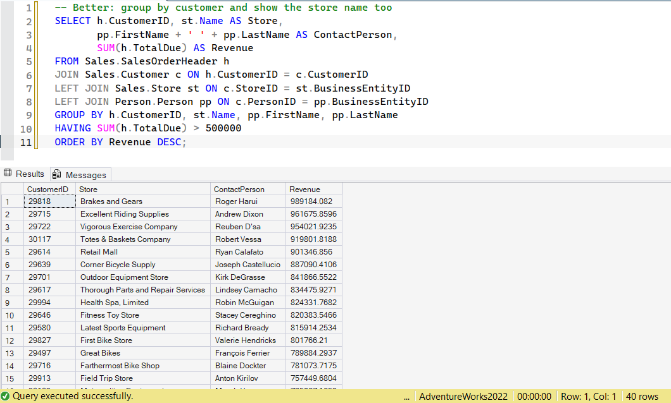Click the Health Spa, Limited cell
The height and width of the screenshot is (403, 671).
143,303
